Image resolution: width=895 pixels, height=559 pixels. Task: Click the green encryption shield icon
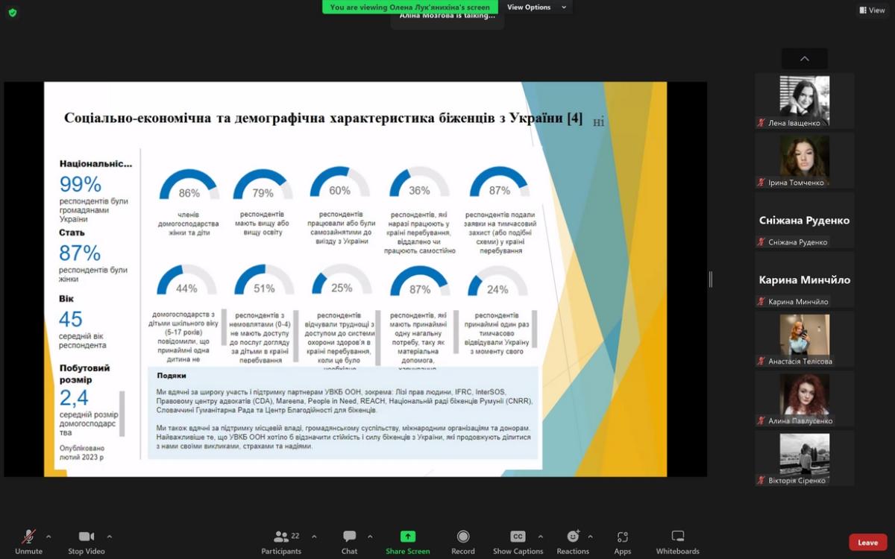point(13,13)
